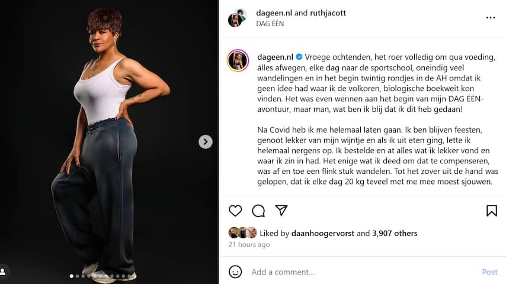The image size is (506, 284).
Task: Open comments via speech bubble icon
Action: (258, 211)
